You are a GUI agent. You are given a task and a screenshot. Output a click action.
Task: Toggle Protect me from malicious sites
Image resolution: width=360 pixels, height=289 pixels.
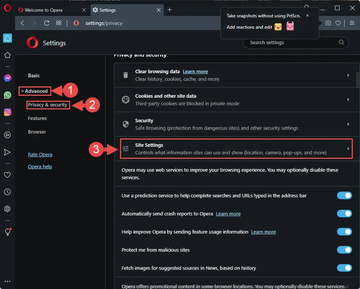coord(344,250)
